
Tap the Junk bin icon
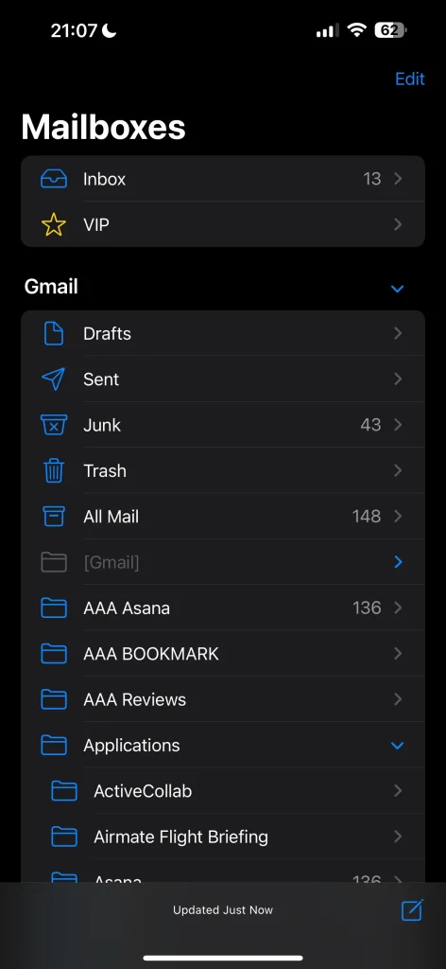(x=54, y=425)
